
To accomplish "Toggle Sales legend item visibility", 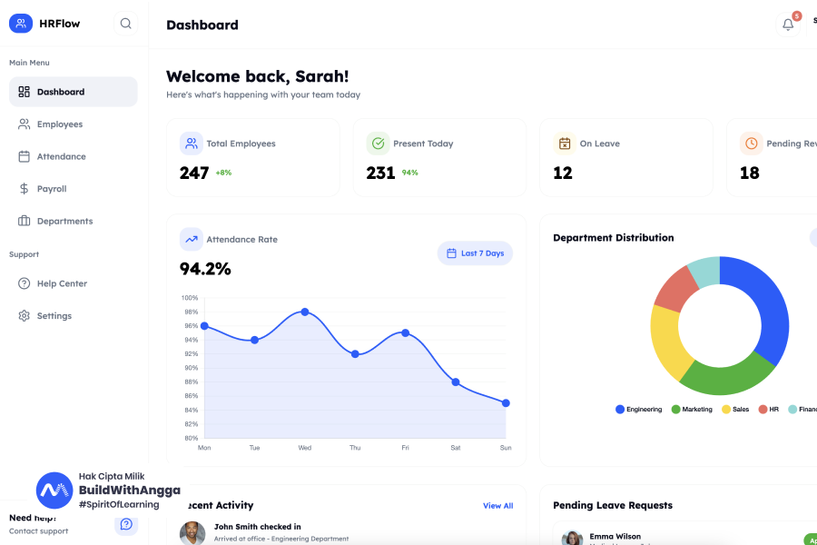I will (x=735, y=410).
